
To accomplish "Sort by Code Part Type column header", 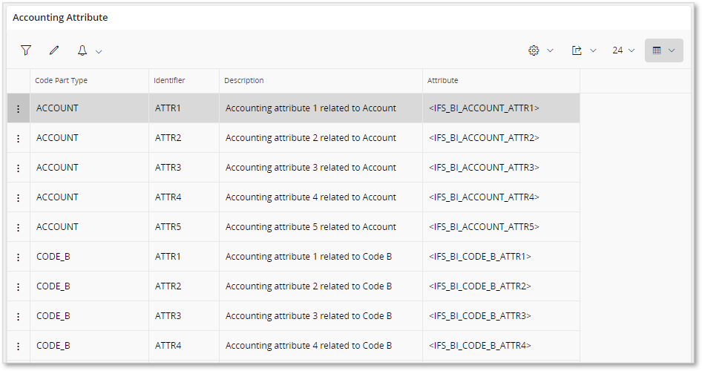I will tap(62, 81).
